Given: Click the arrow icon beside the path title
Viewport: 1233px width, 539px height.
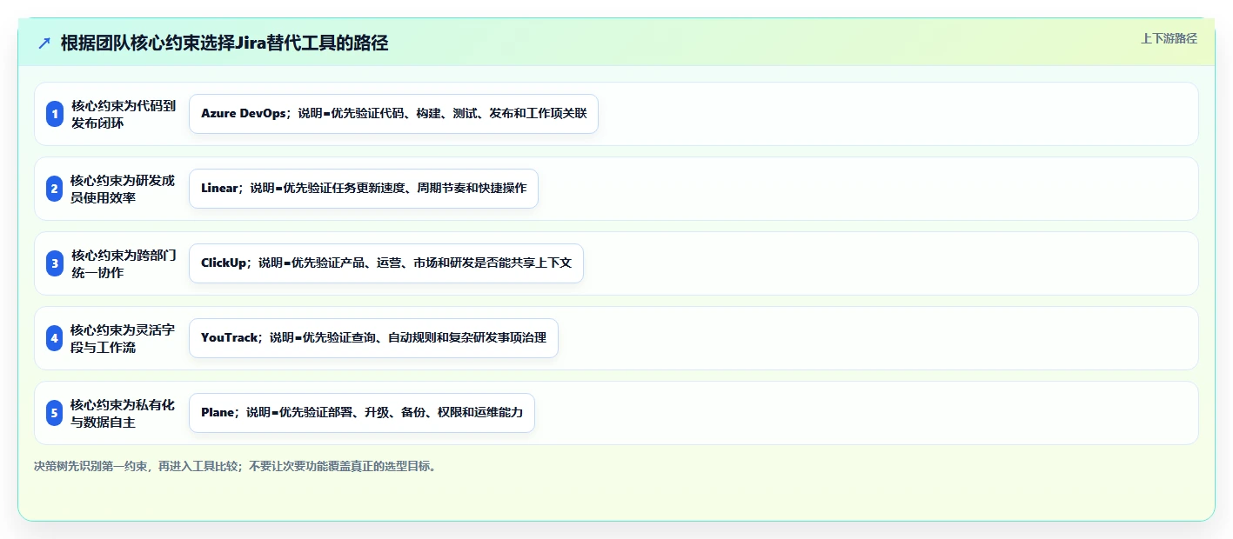Looking at the screenshot, I should click(x=44, y=43).
